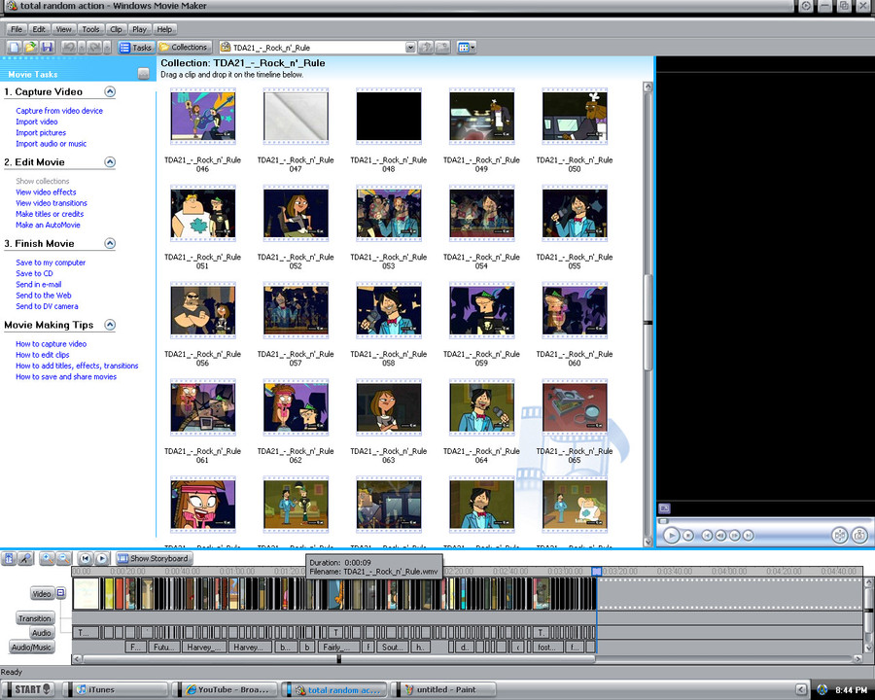Collapse the Movie Making Tips section
The width and height of the screenshot is (875, 700).
point(110,325)
